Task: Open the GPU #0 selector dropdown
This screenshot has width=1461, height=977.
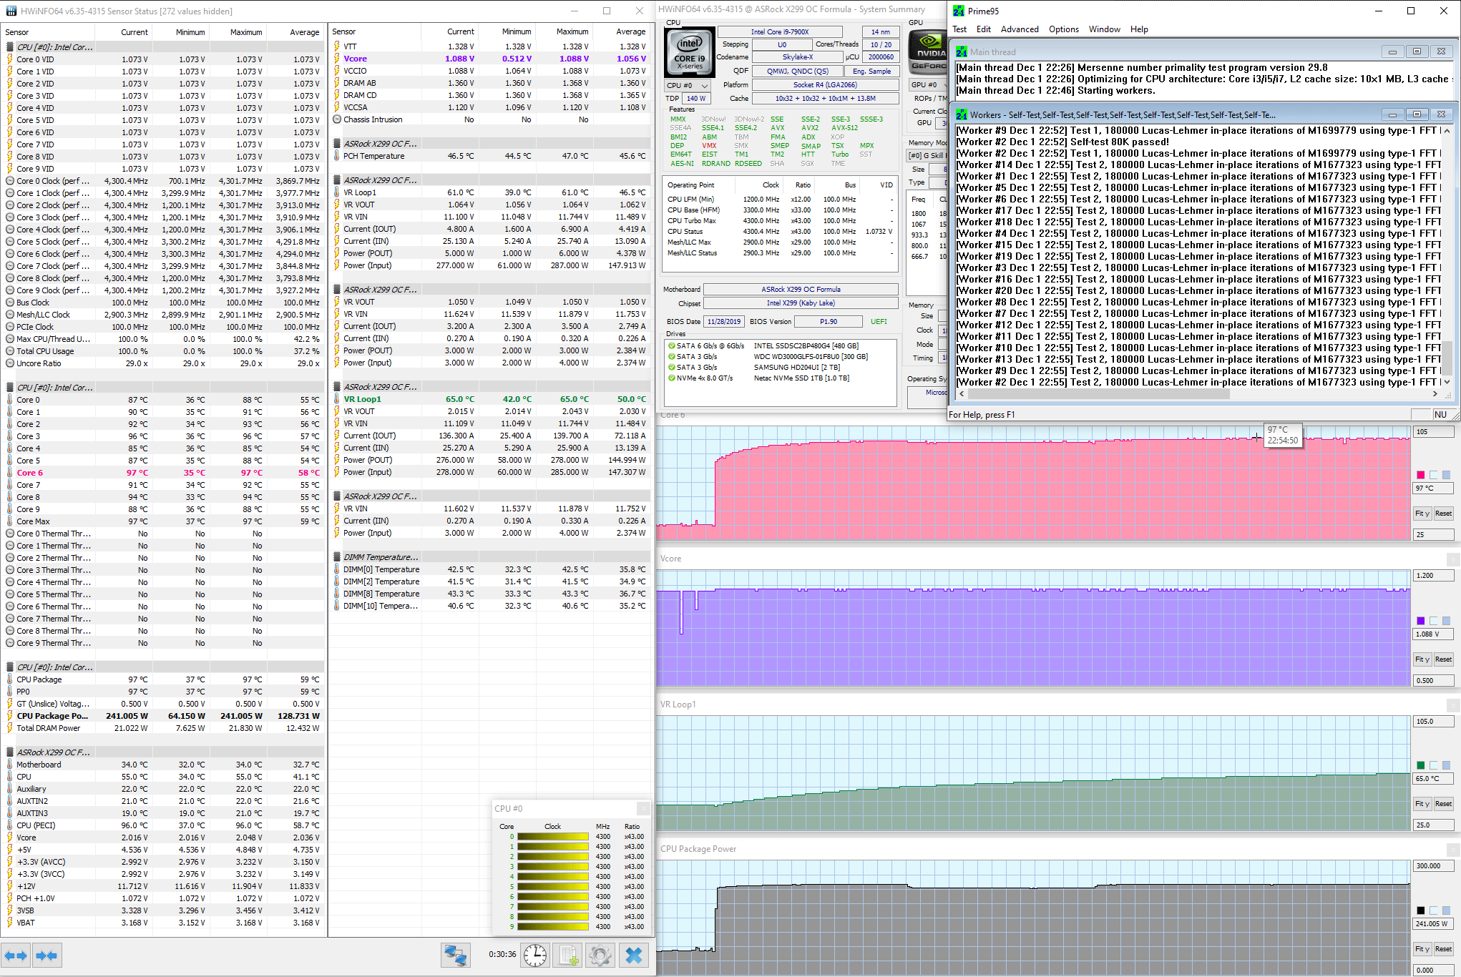Action: click(x=928, y=84)
